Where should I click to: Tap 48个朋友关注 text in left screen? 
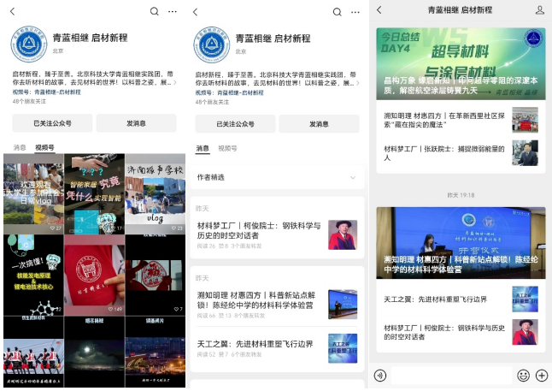pyautogui.click(x=29, y=102)
